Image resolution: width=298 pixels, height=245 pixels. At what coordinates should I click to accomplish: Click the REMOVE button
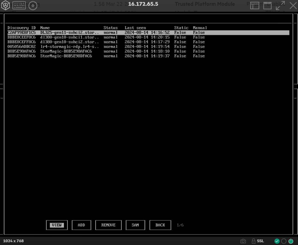point(108,225)
